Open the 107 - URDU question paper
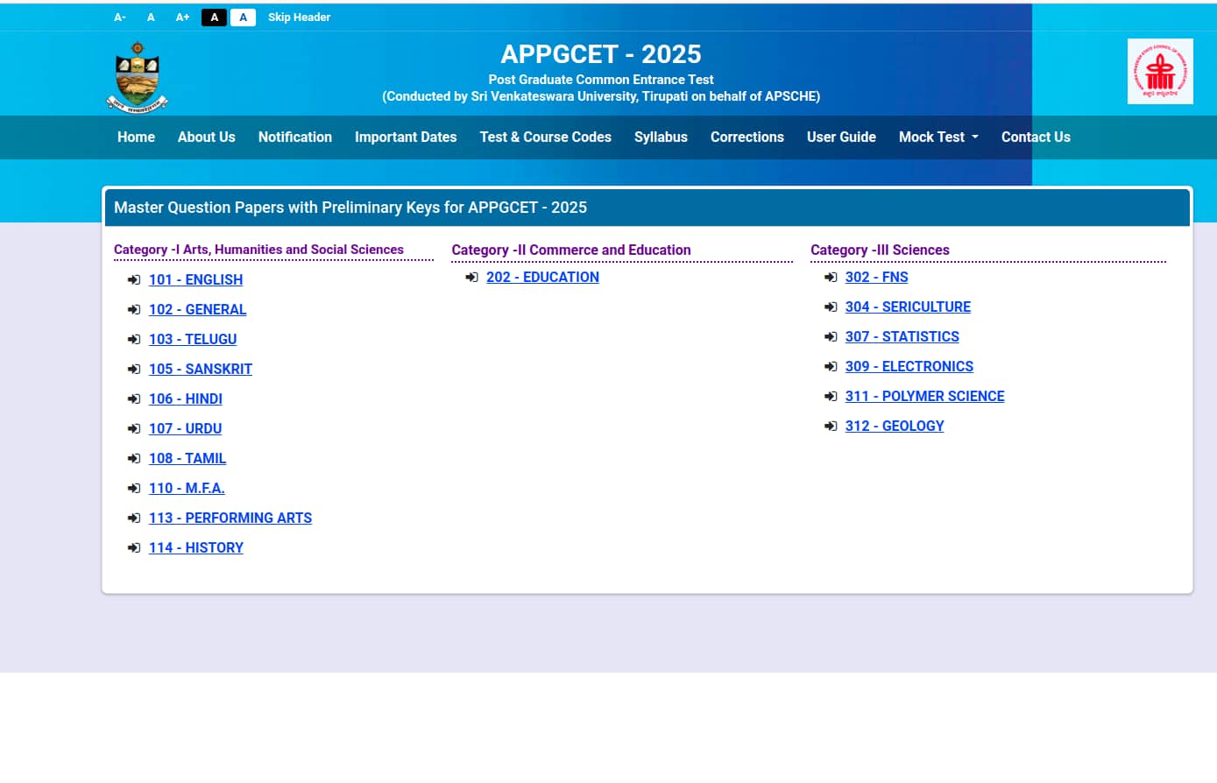The height and width of the screenshot is (783, 1217). [x=185, y=429]
